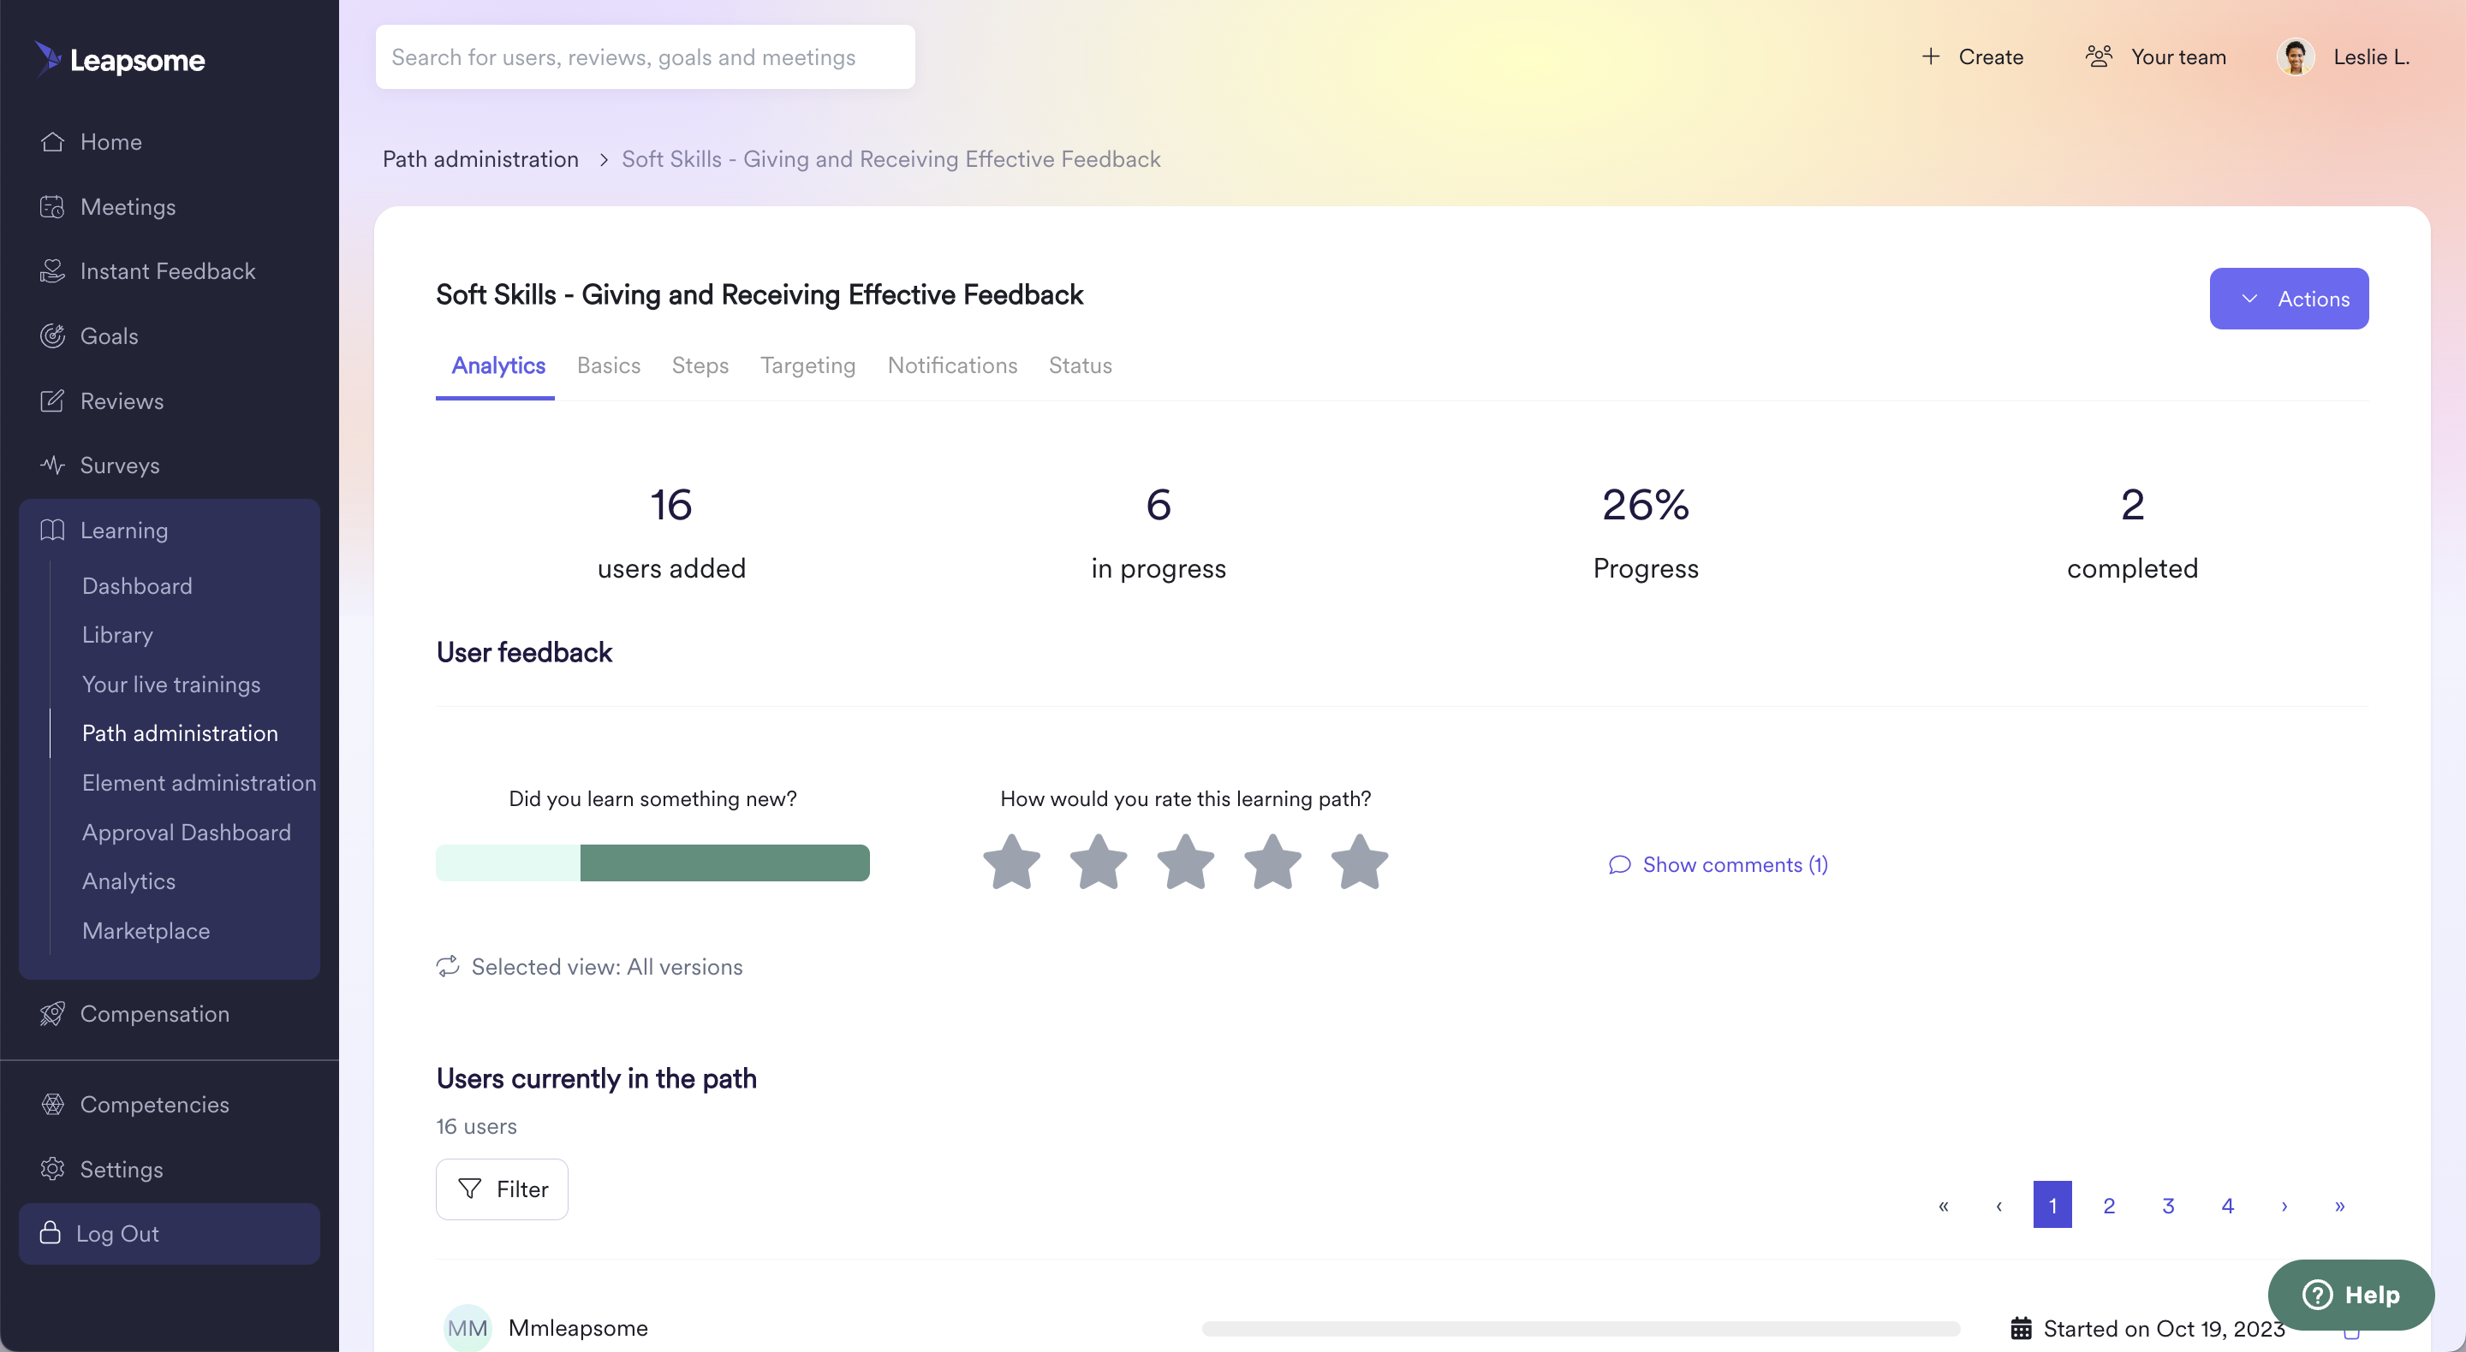
Task: Click the MM avatar of Mmleapsome
Action: tap(468, 1328)
